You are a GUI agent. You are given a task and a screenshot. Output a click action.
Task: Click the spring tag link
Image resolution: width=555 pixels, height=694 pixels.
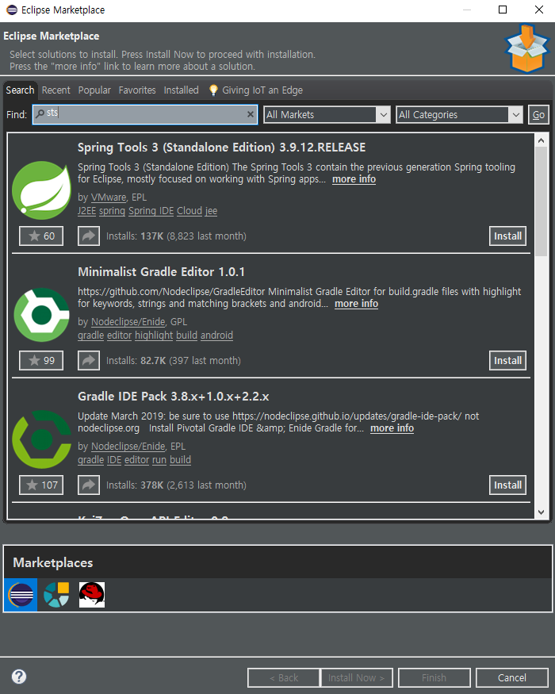point(112,211)
